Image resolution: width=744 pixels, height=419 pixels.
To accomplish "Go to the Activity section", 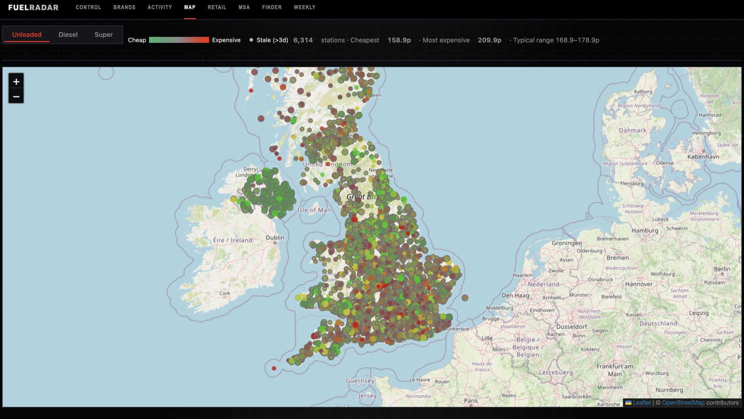I will (x=159, y=7).
